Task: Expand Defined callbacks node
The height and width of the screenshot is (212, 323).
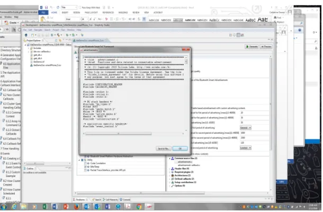Action: click(x=170, y=179)
